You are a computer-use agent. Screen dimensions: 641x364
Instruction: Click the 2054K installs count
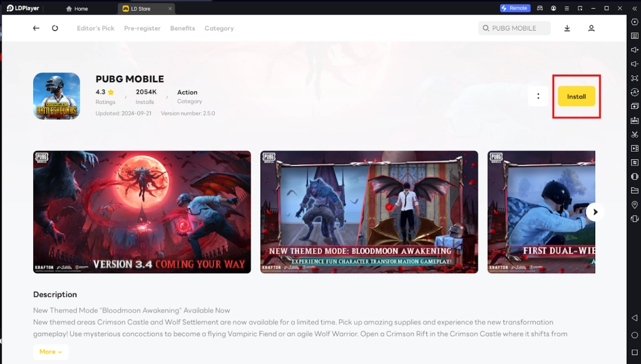click(x=146, y=92)
